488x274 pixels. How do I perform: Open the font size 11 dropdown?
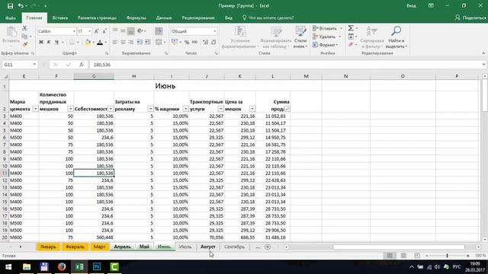tap(90, 31)
